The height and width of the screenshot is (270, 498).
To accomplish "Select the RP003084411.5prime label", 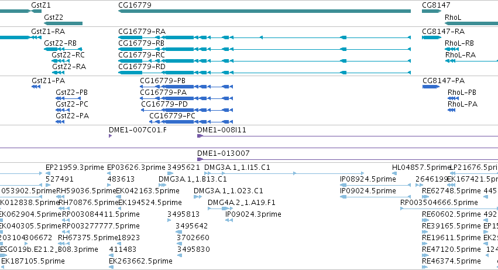I will (101, 215).
